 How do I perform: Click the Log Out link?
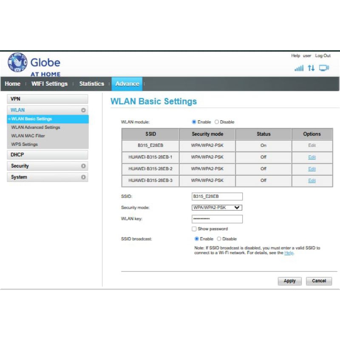(323, 56)
